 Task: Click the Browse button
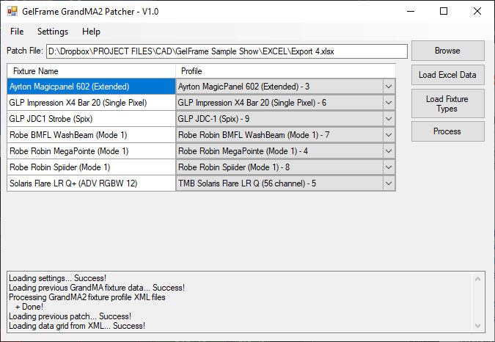click(447, 51)
